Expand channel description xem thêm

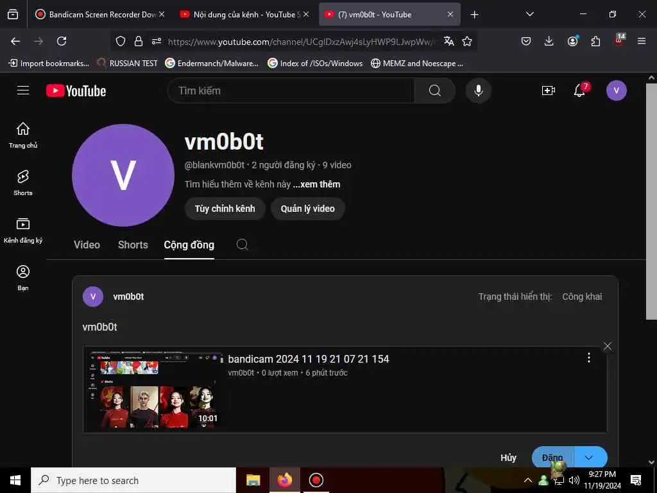coord(316,184)
